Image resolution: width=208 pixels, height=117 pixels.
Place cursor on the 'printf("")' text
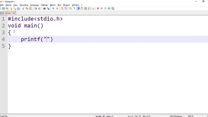click(x=37, y=39)
